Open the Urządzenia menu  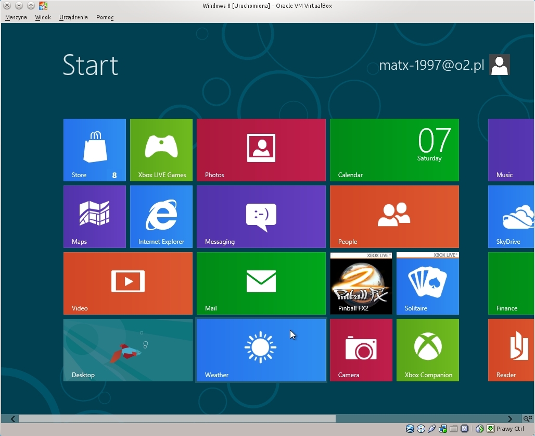[x=73, y=17]
